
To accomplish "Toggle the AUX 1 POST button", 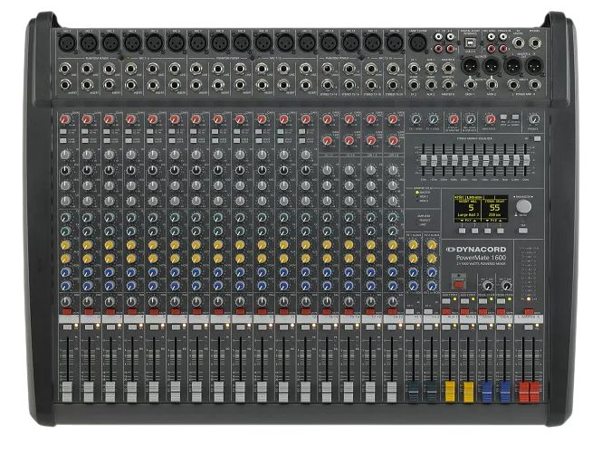I will (x=445, y=301).
